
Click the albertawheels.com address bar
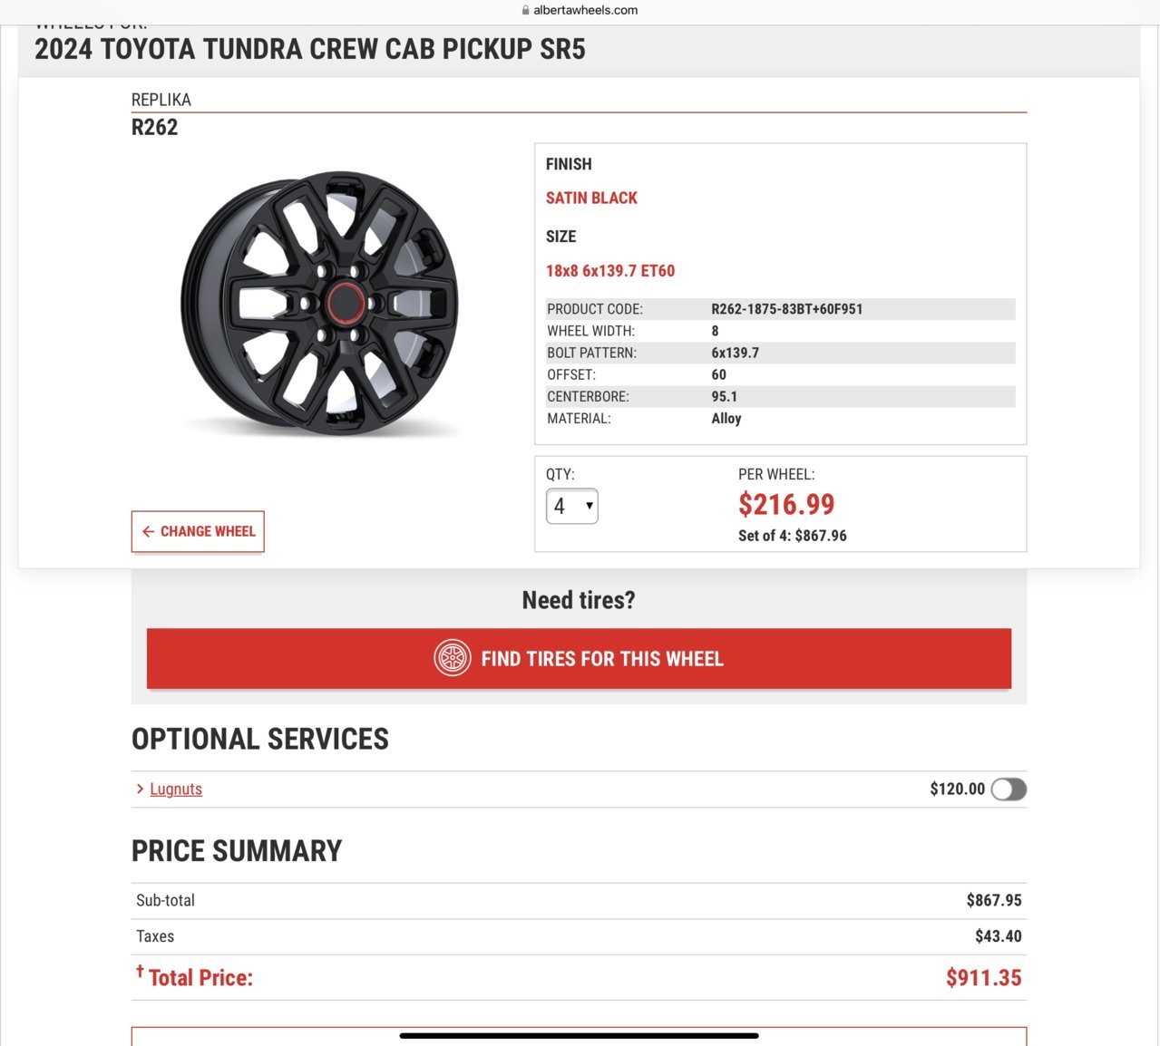pyautogui.click(x=579, y=11)
